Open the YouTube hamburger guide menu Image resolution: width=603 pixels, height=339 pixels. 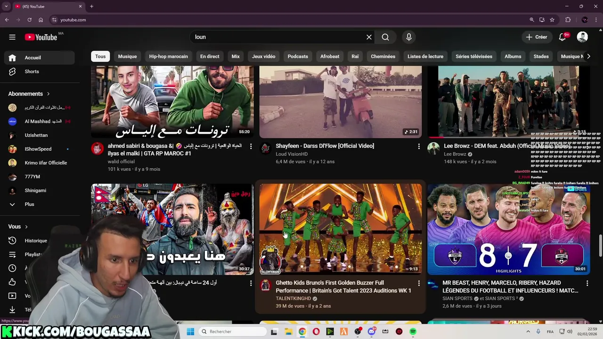pyautogui.click(x=12, y=37)
